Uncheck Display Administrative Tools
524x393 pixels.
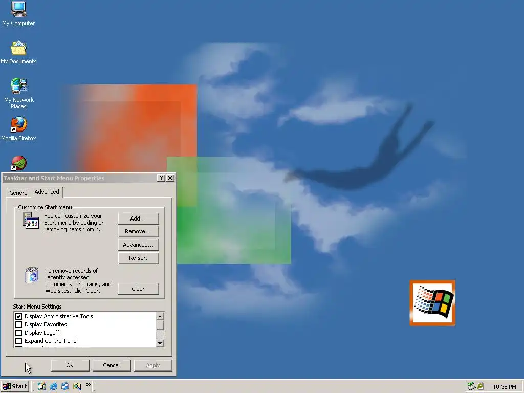coord(19,316)
